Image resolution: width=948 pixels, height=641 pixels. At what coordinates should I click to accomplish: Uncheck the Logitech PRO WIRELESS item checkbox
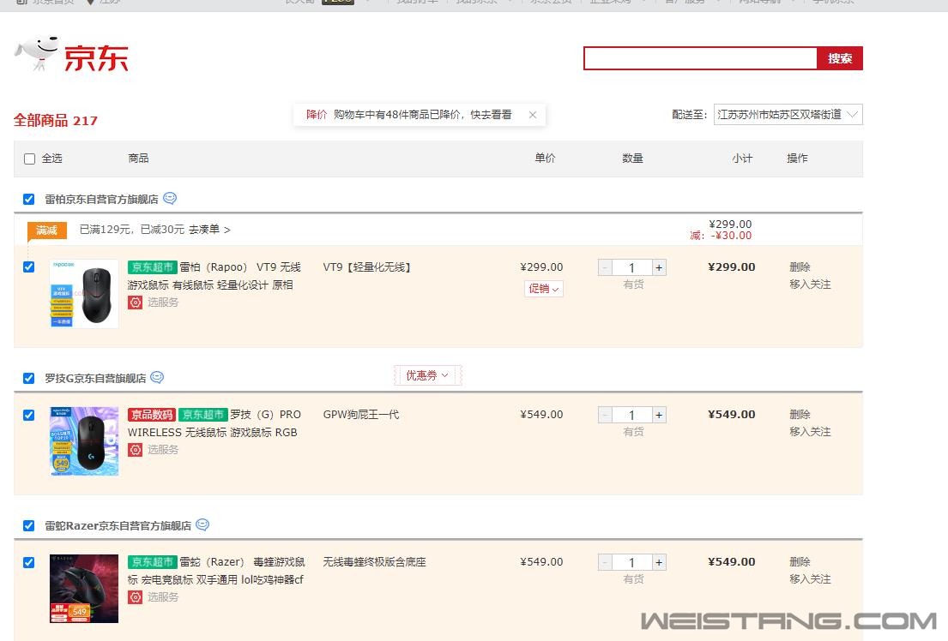[28, 415]
